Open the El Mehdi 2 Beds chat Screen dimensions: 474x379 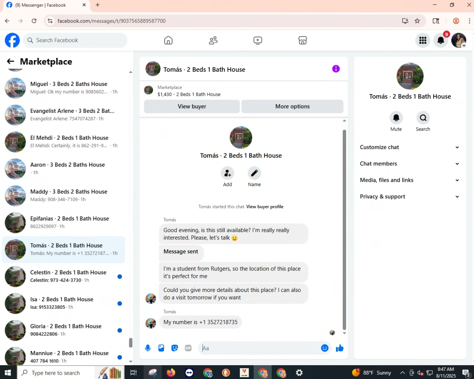[63, 142]
